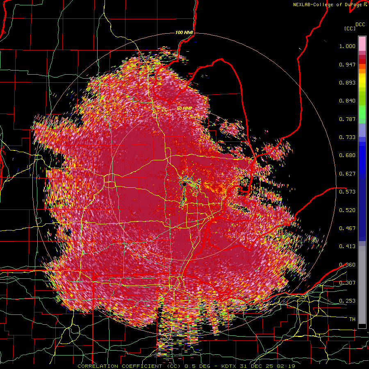Viewport: 369px width, 369px height.
Task: Select the 0.680 legend value
Action: 347,155
